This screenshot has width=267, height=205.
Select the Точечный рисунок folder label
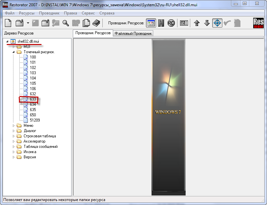[x=39, y=52]
